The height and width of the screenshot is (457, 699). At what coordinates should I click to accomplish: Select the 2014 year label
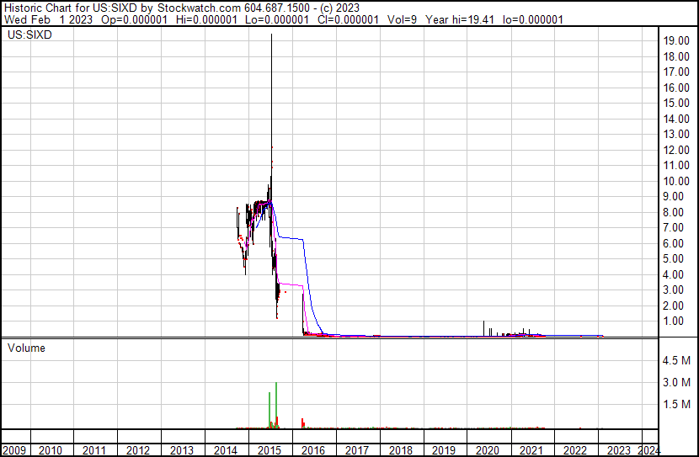point(225,450)
